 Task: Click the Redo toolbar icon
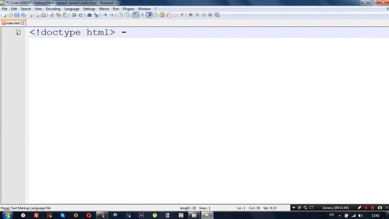click(x=80, y=15)
